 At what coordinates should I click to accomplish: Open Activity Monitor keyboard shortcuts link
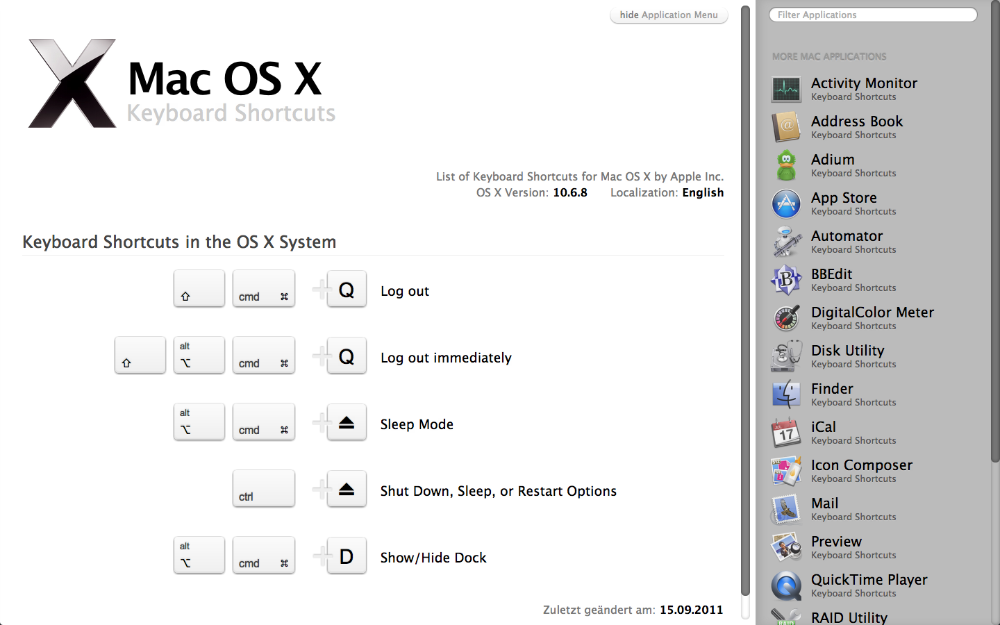pyautogui.click(x=864, y=89)
